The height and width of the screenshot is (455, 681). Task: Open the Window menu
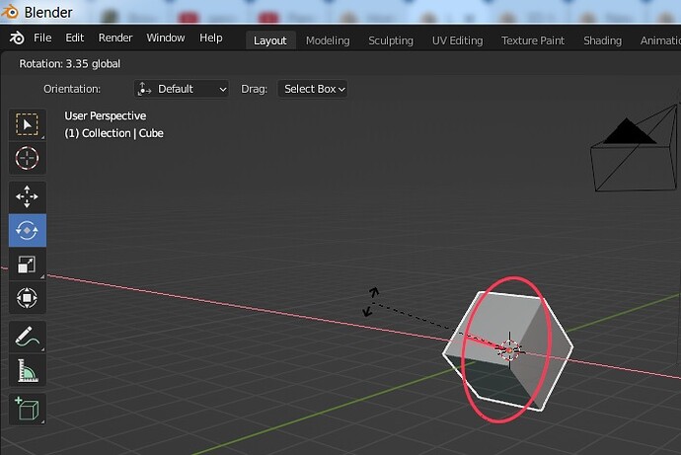pyautogui.click(x=166, y=38)
